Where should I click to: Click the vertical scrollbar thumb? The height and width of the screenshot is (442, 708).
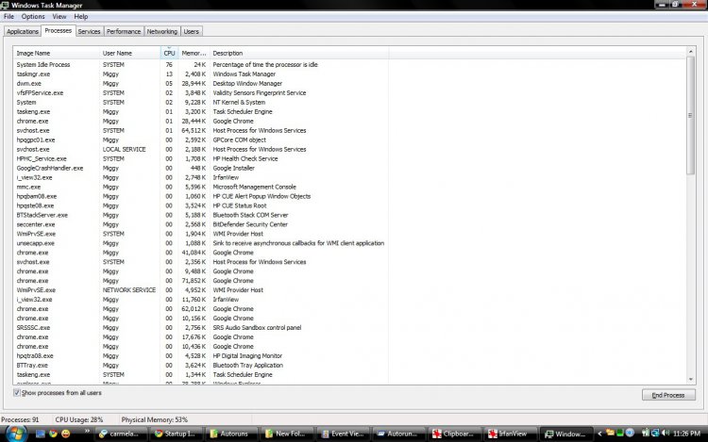(690, 115)
